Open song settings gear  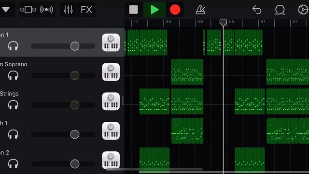[303, 10]
